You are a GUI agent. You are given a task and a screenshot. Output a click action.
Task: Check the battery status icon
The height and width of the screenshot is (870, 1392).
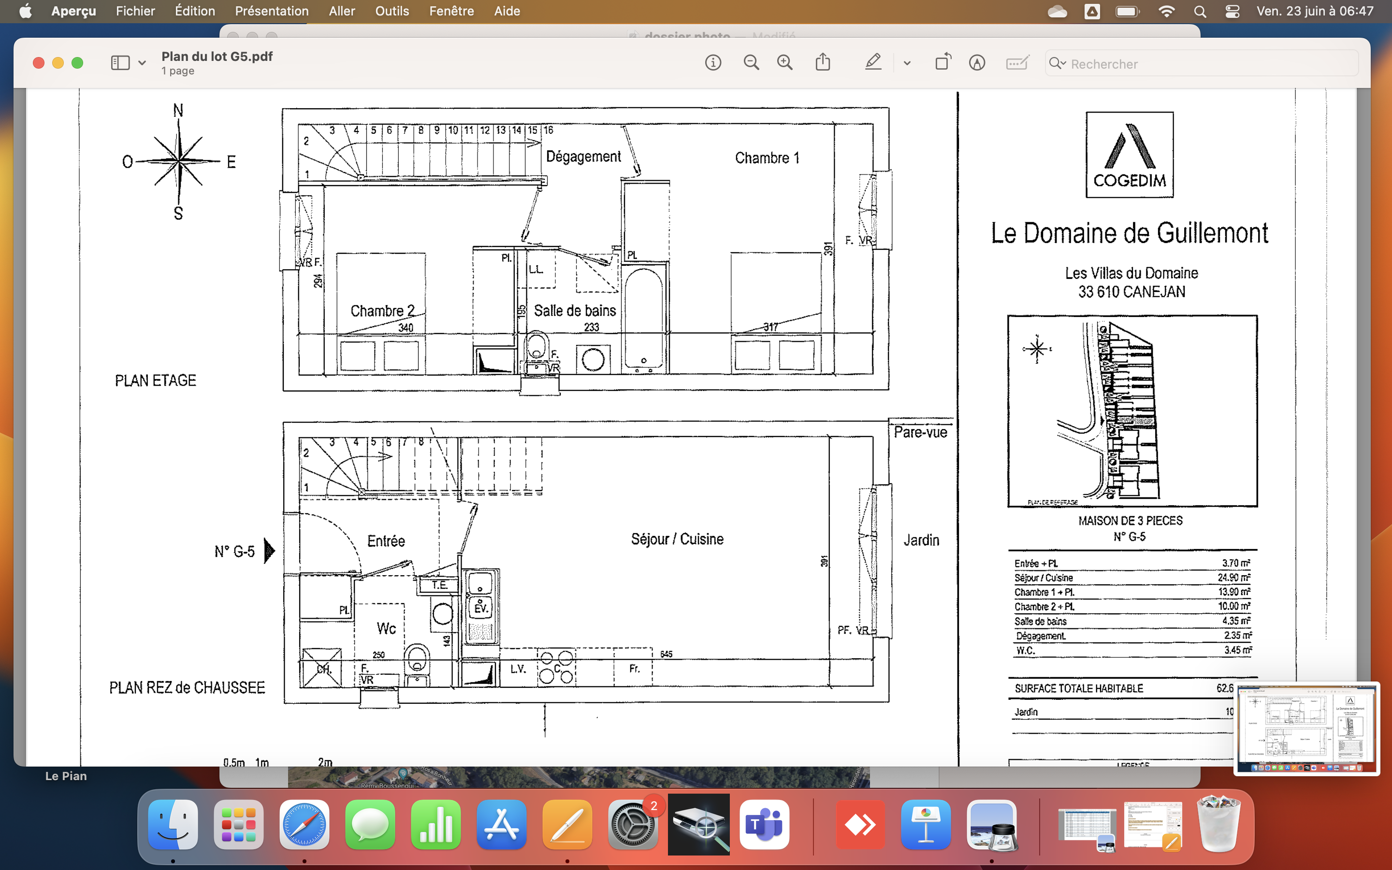tap(1128, 11)
